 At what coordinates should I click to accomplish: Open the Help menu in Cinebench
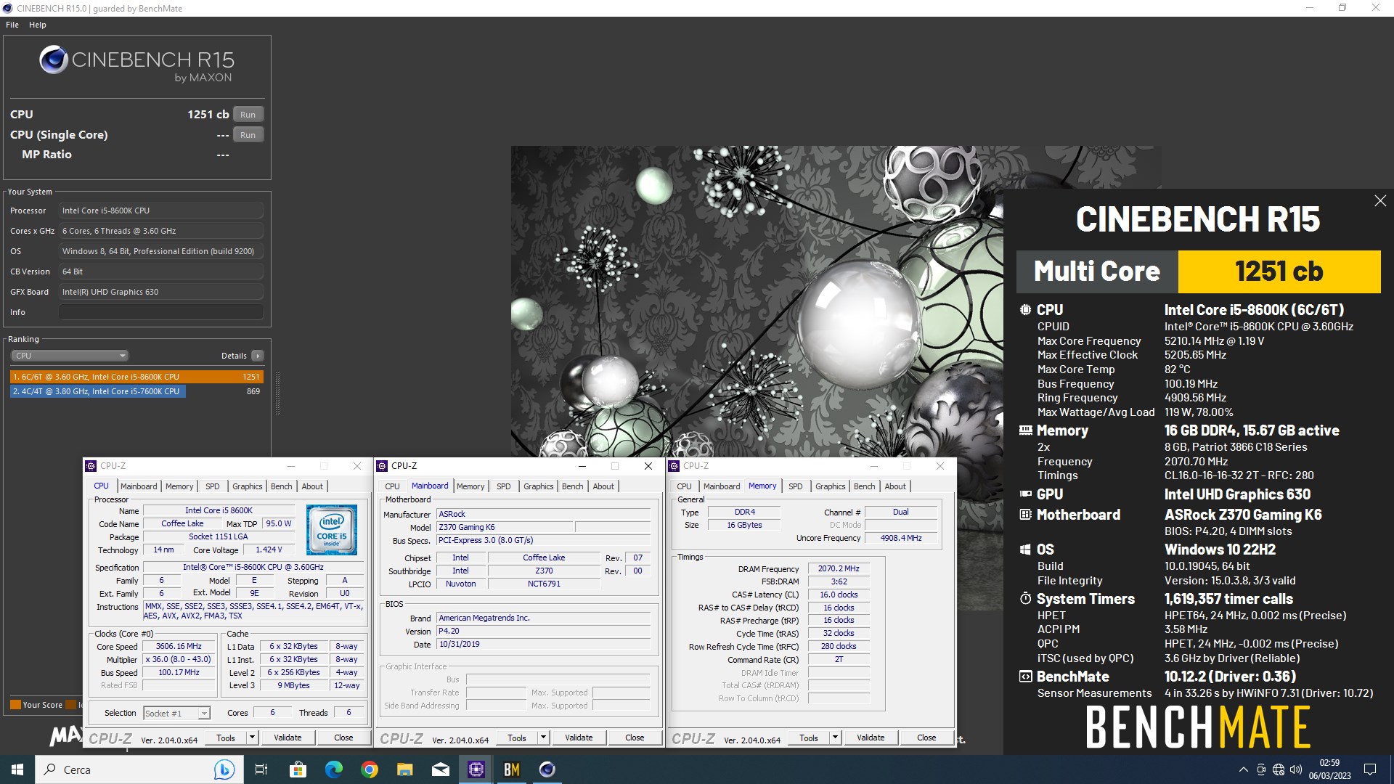coord(38,25)
